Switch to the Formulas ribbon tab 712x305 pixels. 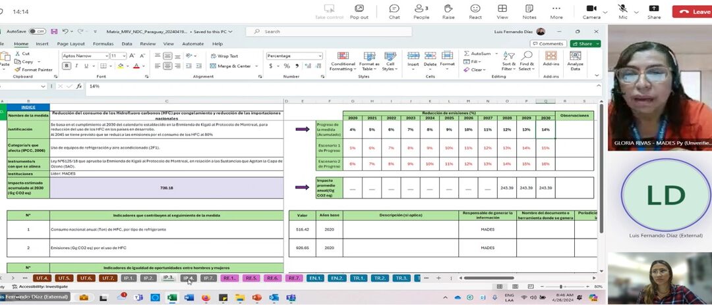point(103,43)
